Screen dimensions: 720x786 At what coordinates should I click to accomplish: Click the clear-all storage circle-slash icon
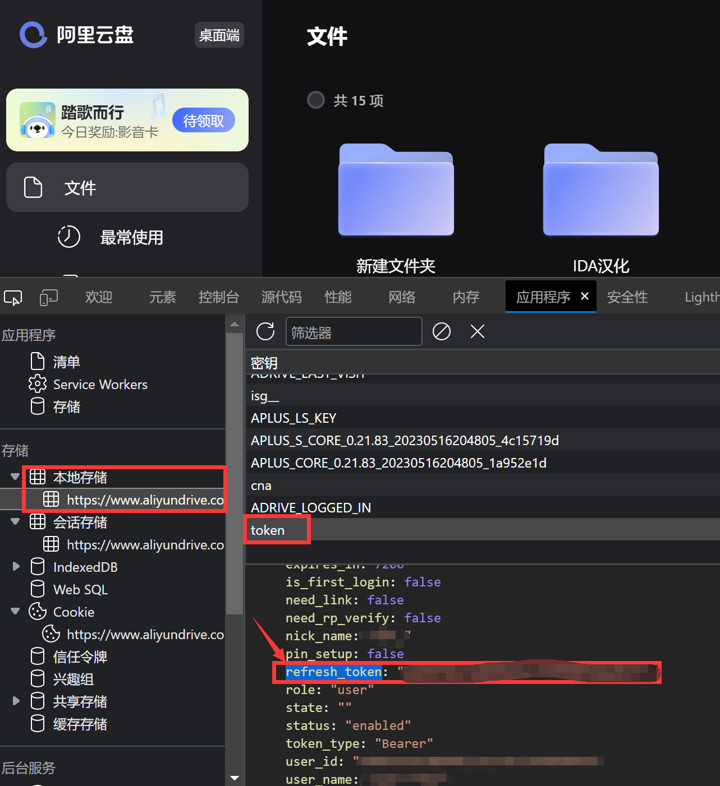click(x=442, y=331)
